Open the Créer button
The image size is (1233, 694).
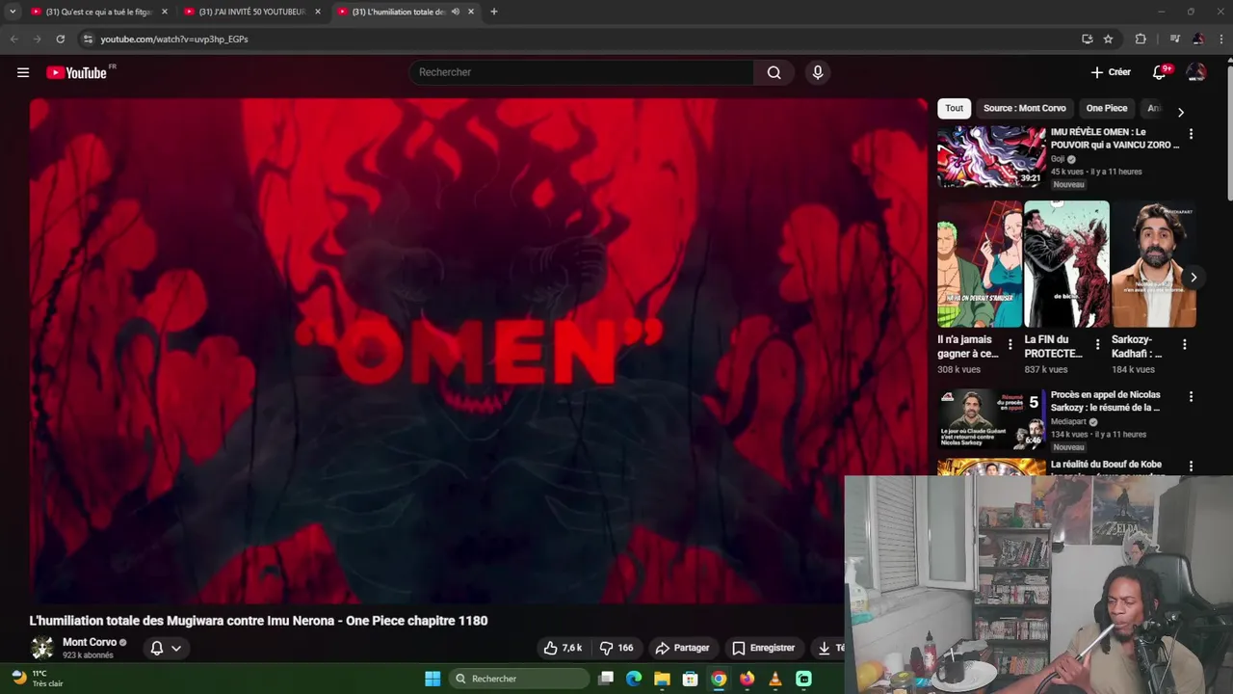point(1111,72)
